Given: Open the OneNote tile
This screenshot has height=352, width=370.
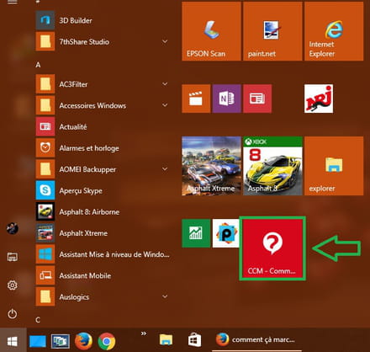Looking at the screenshot, I should [x=226, y=99].
